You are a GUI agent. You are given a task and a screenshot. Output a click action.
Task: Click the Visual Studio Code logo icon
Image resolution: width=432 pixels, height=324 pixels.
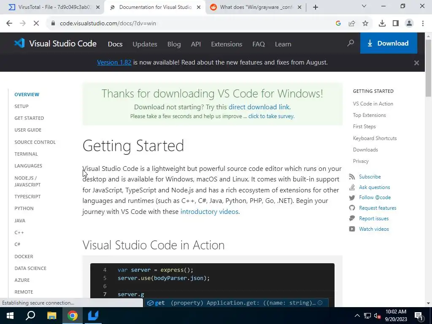pyautogui.click(x=19, y=43)
